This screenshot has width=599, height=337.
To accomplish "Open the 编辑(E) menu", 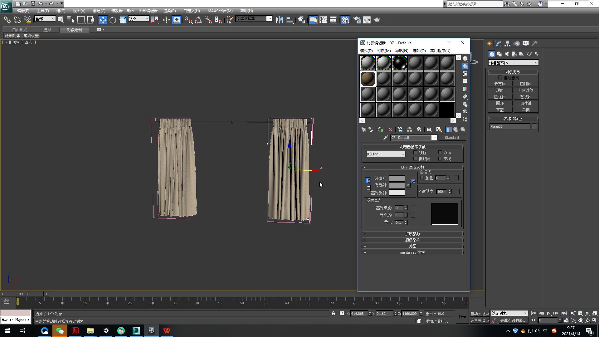I will [x=23, y=11].
